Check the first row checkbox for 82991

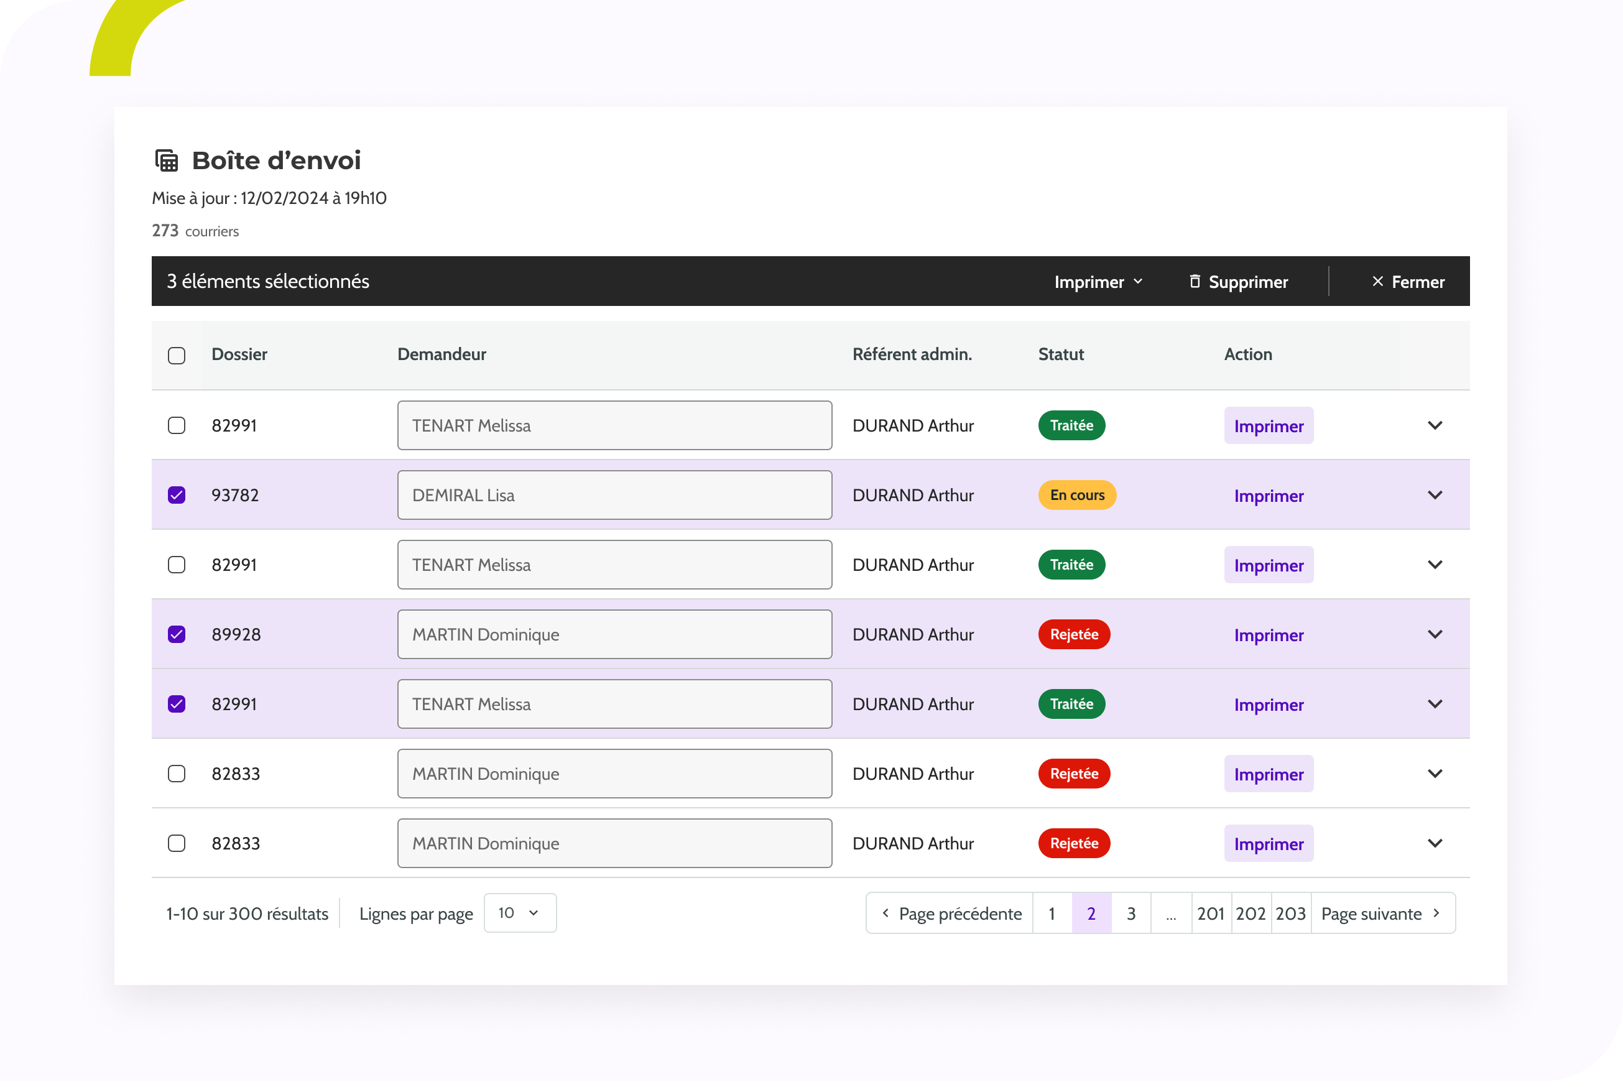pos(177,425)
